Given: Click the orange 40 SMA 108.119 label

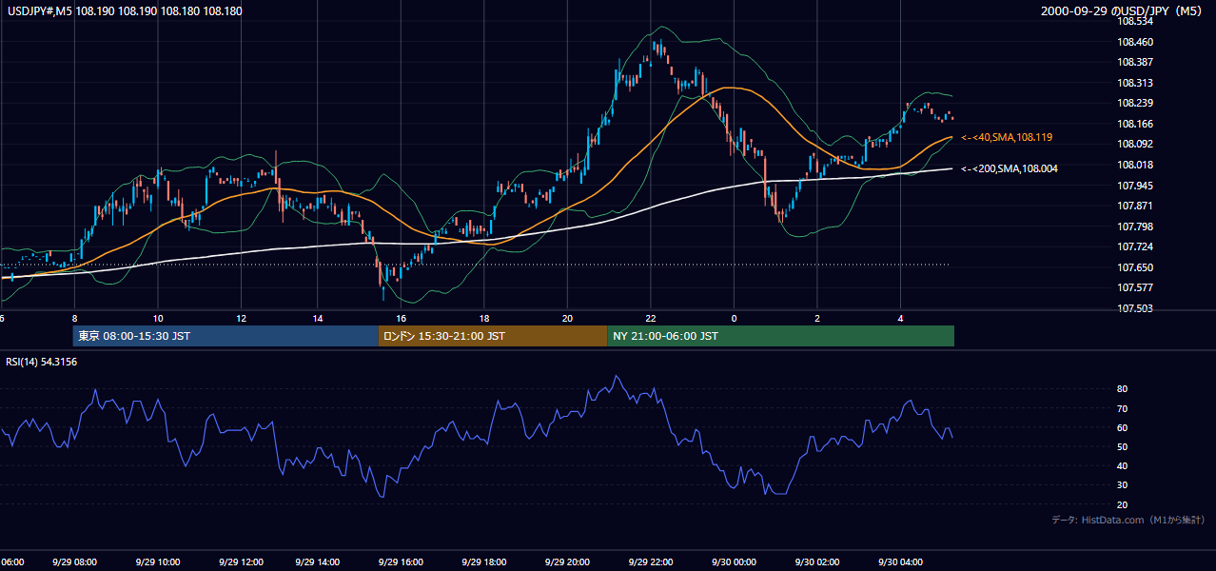Looking at the screenshot, I should coord(1007,138).
